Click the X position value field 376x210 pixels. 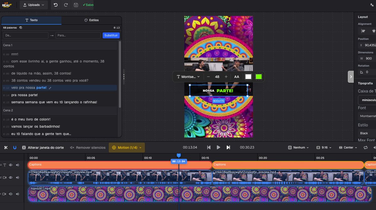(x=367, y=45)
